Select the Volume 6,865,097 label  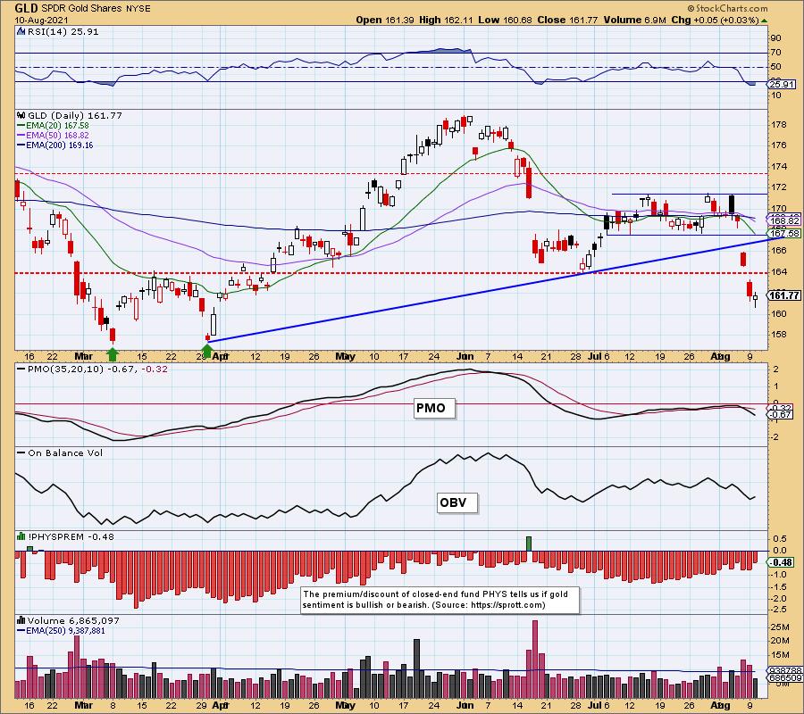[x=73, y=621]
